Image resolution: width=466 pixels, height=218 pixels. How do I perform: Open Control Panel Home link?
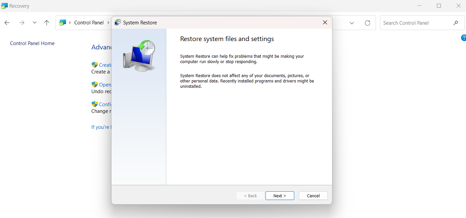[32, 43]
